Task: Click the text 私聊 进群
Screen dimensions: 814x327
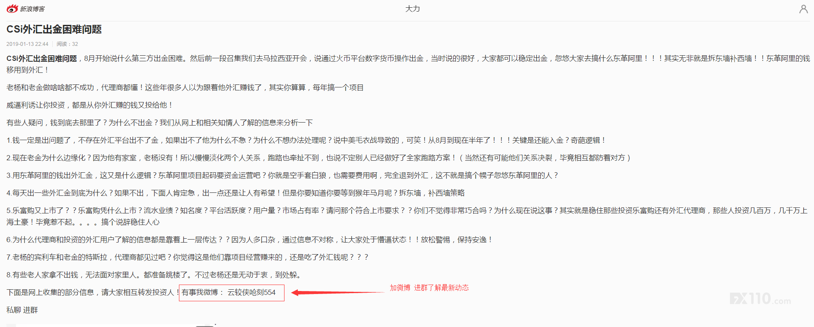Action: coord(22,310)
